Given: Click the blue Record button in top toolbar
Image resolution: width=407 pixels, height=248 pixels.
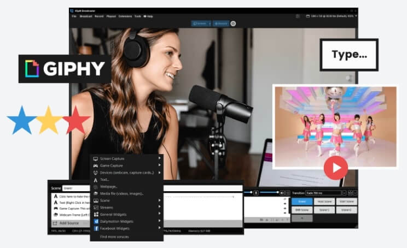Looking at the screenshot, I should pyautogui.click(x=221, y=23).
